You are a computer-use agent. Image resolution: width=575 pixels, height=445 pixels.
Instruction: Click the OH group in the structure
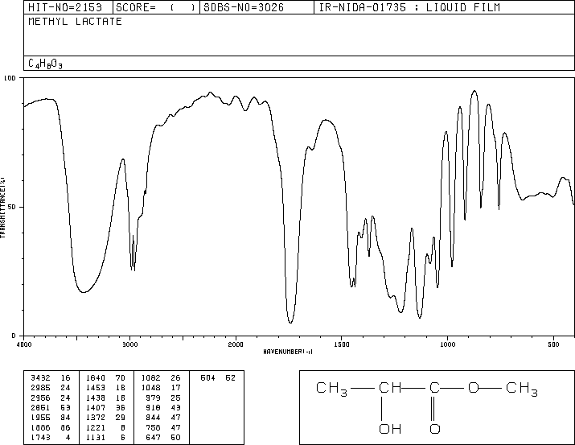coord(390,429)
